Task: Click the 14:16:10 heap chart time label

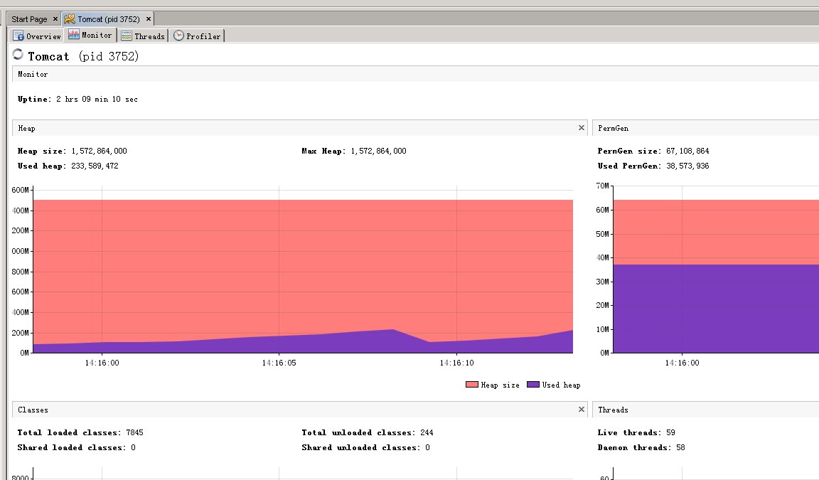Action: (456, 363)
